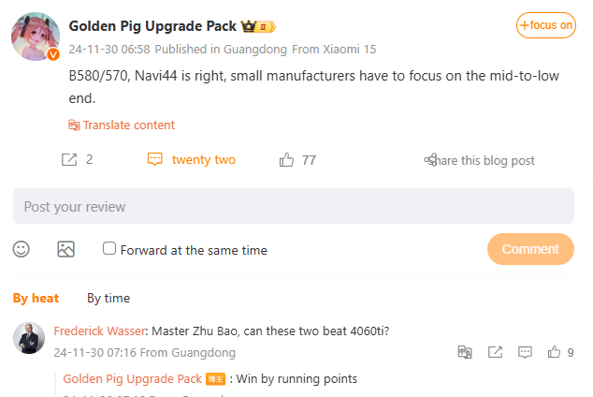Click the orange Comment button

pyautogui.click(x=530, y=249)
